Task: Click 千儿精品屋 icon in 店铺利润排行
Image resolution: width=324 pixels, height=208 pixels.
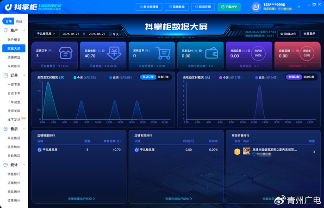Action: tap(137, 150)
